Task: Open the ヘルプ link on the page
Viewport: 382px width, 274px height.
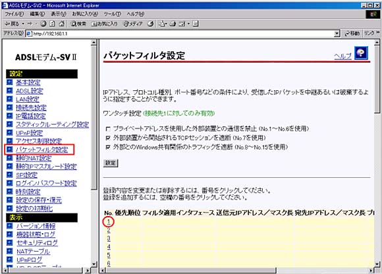Action: [x=342, y=56]
